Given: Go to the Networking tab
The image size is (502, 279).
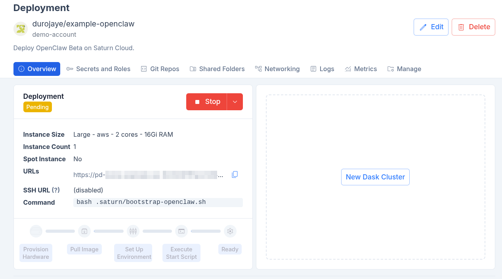Looking at the screenshot, I should tap(277, 69).
